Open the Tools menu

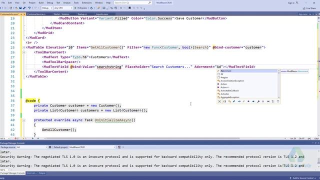76,3
